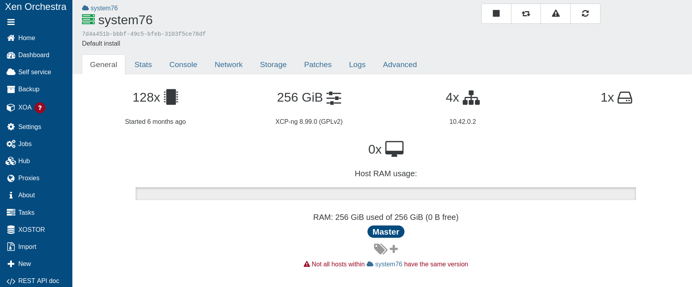Image resolution: width=692 pixels, height=287 pixels.
Task: Select the Patches tab
Action: [317, 65]
